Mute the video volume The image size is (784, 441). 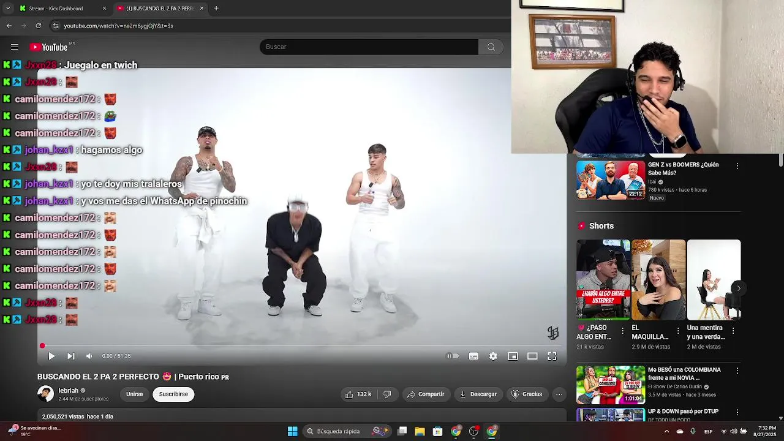89,356
